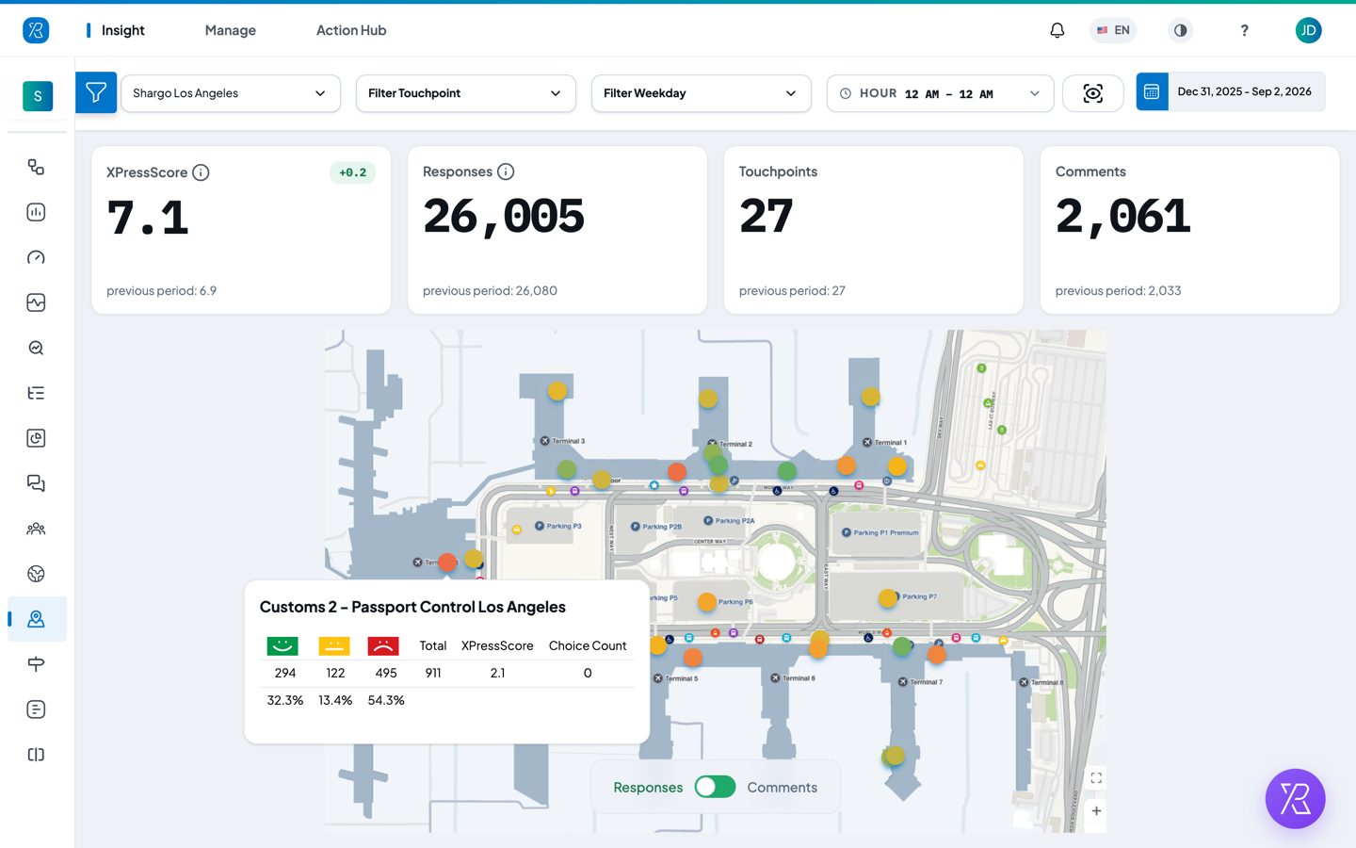Open the help question mark
1356x848 pixels.
coord(1244,30)
